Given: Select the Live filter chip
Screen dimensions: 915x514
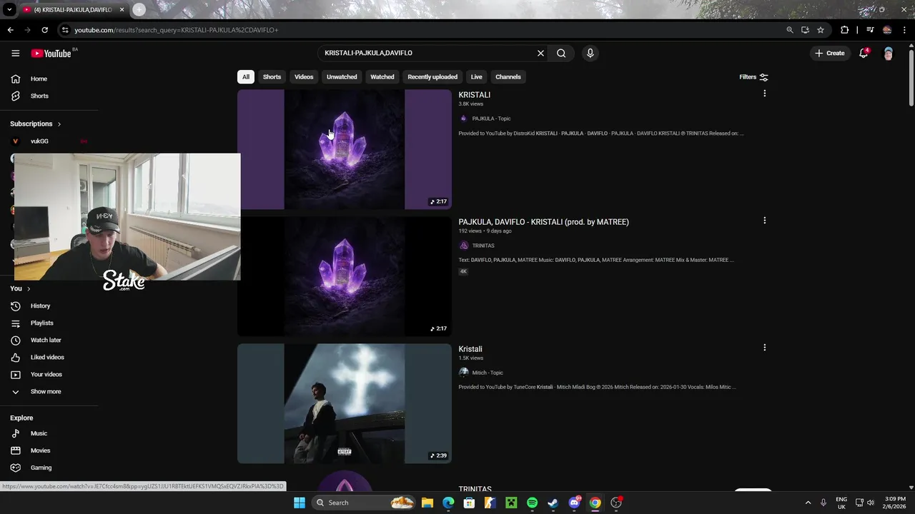Looking at the screenshot, I should click(x=476, y=76).
